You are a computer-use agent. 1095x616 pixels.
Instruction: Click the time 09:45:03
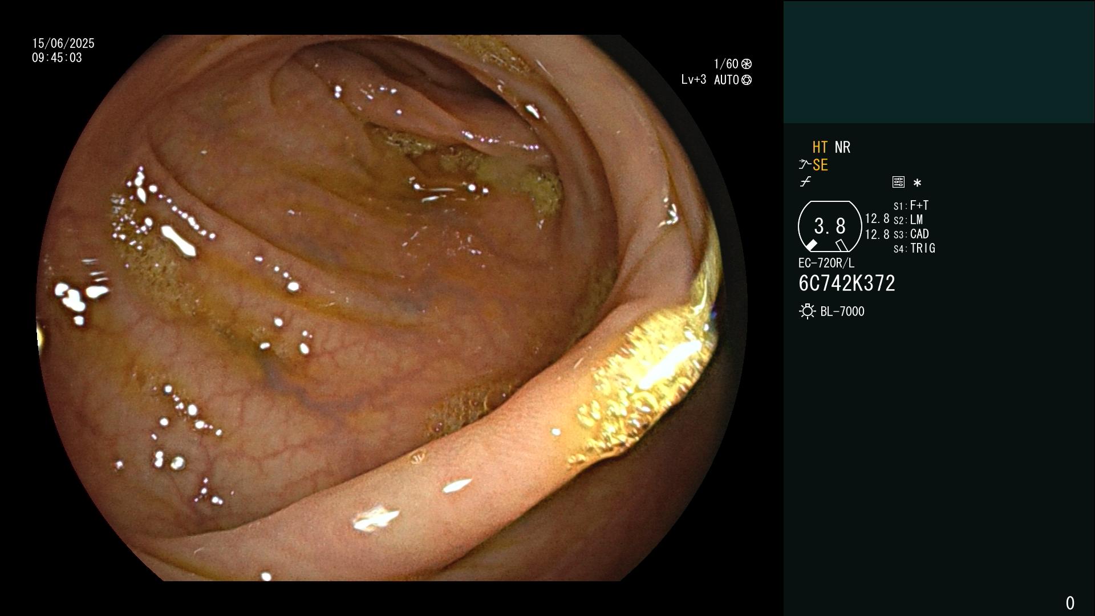pos(57,58)
